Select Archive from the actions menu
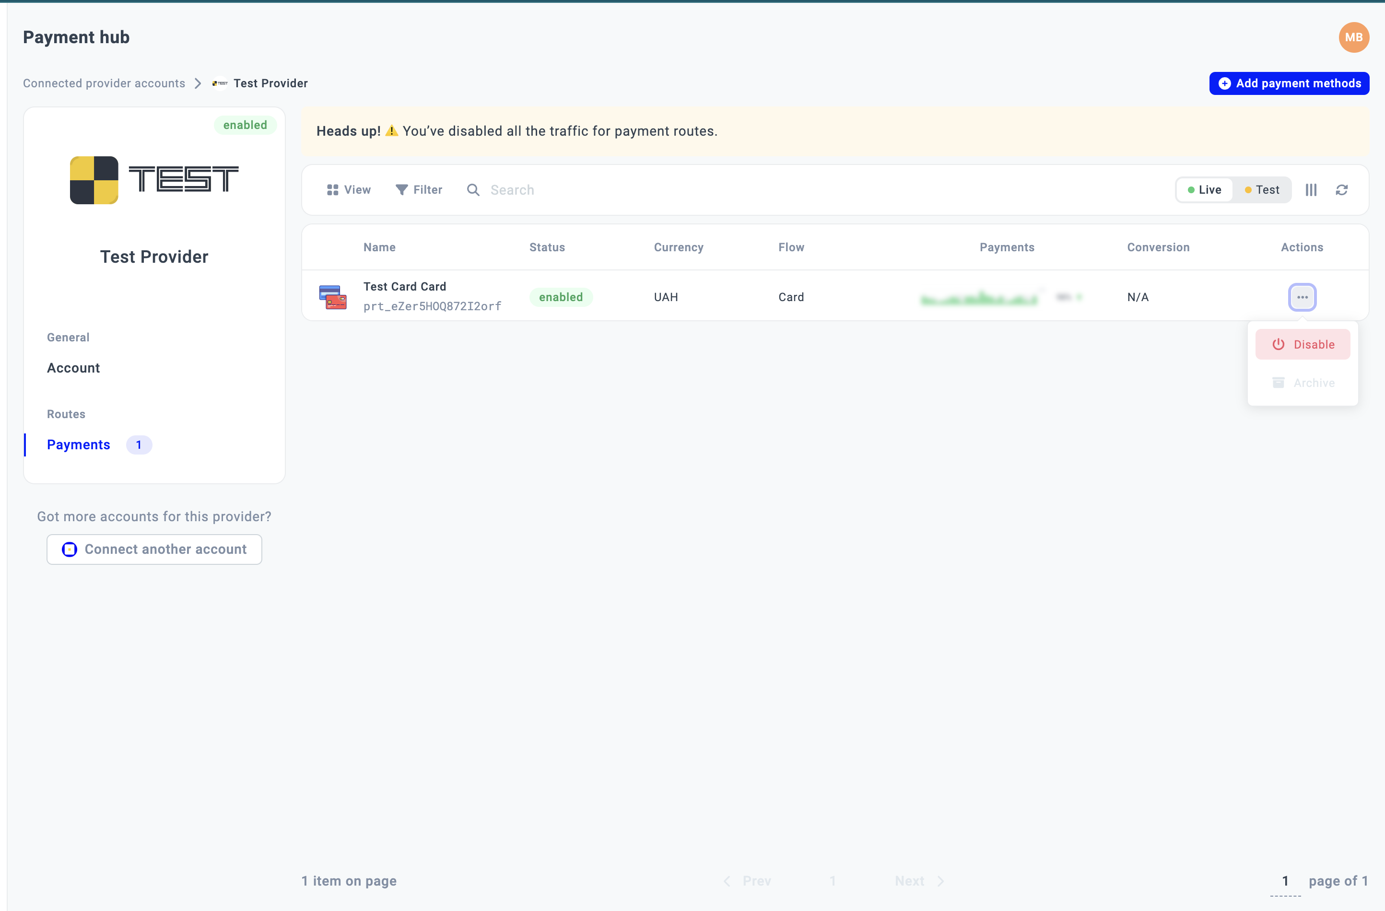The height and width of the screenshot is (911, 1385). click(x=1303, y=383)
